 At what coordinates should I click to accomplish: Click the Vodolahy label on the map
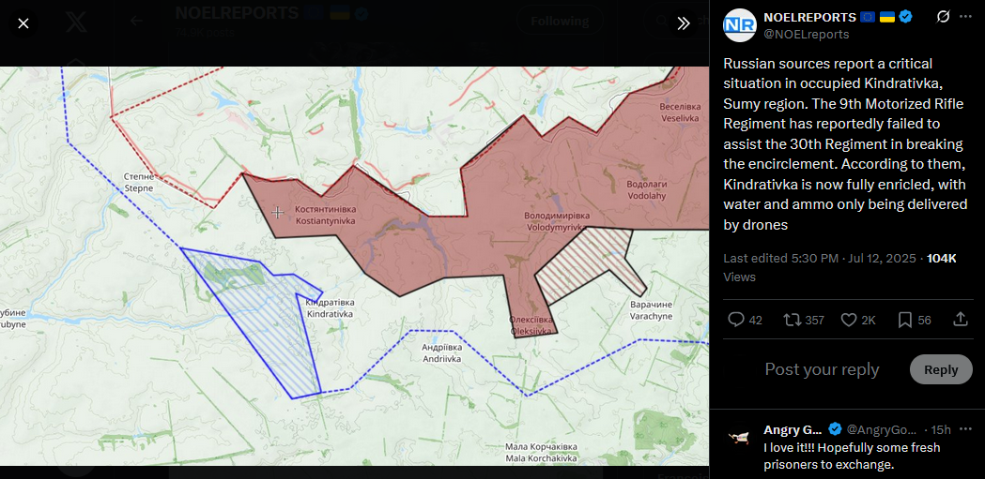pyautogui.click(x=646, y=190)
